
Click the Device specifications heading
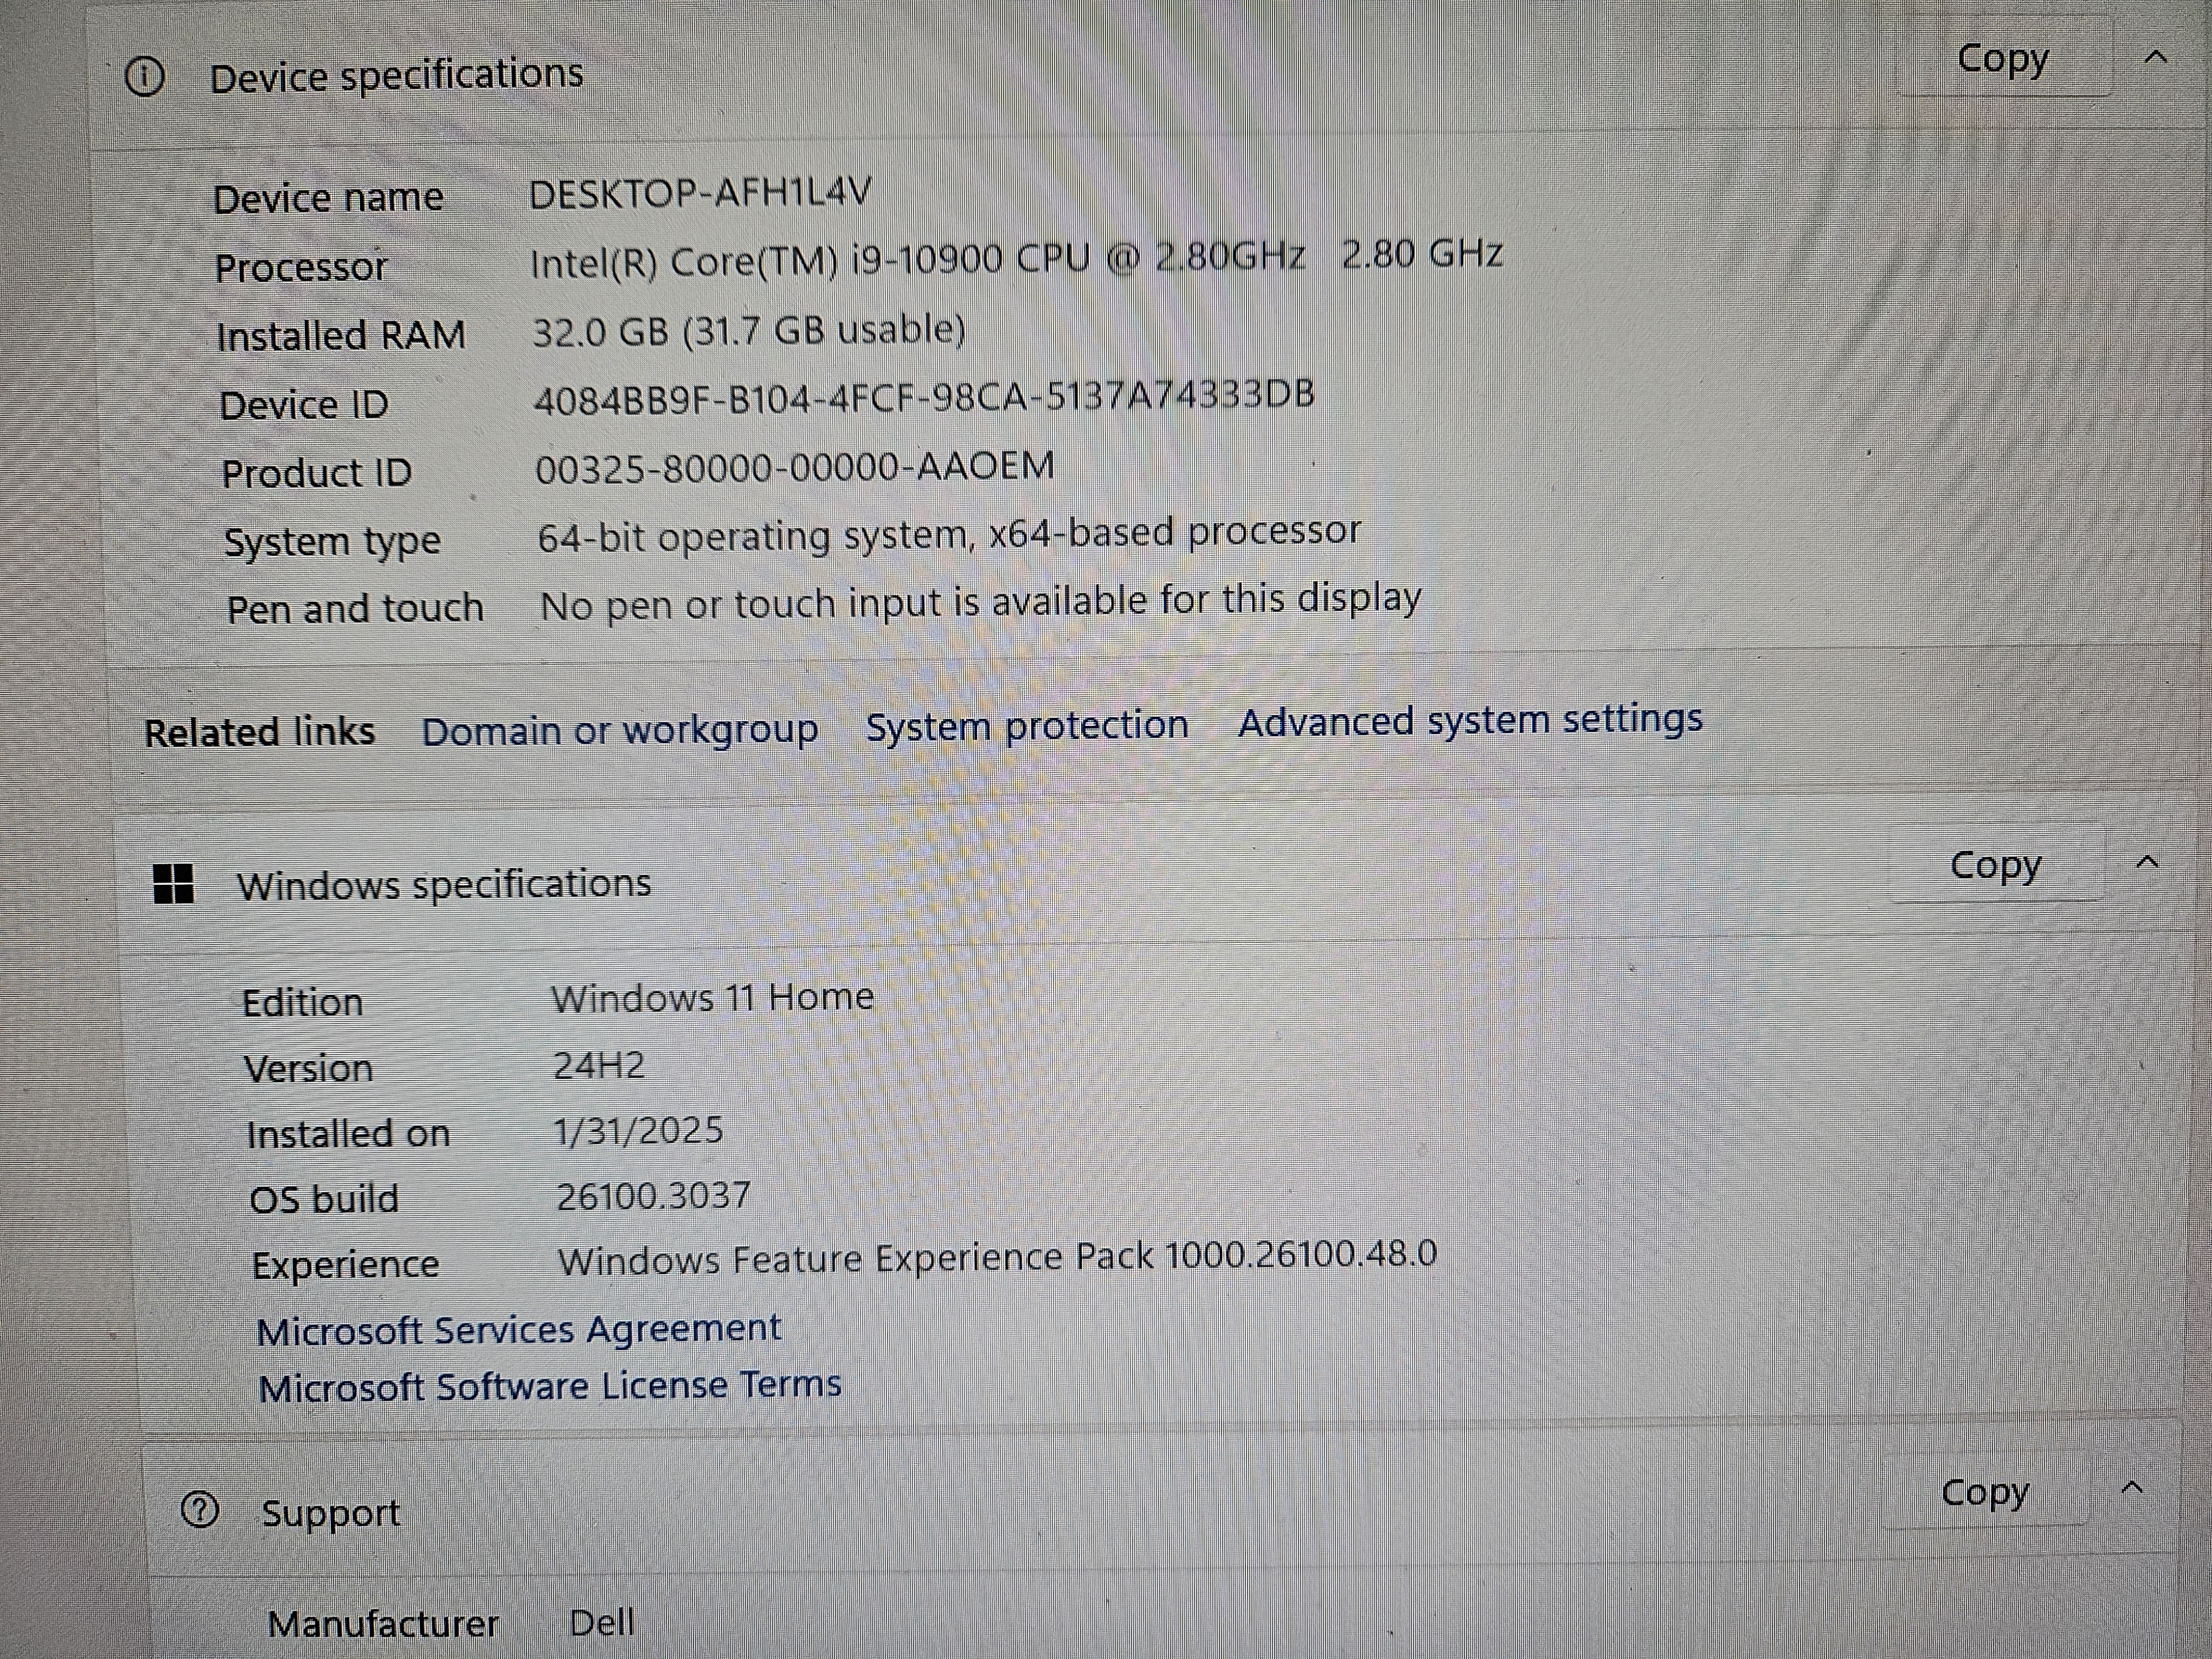click(396, 76)
